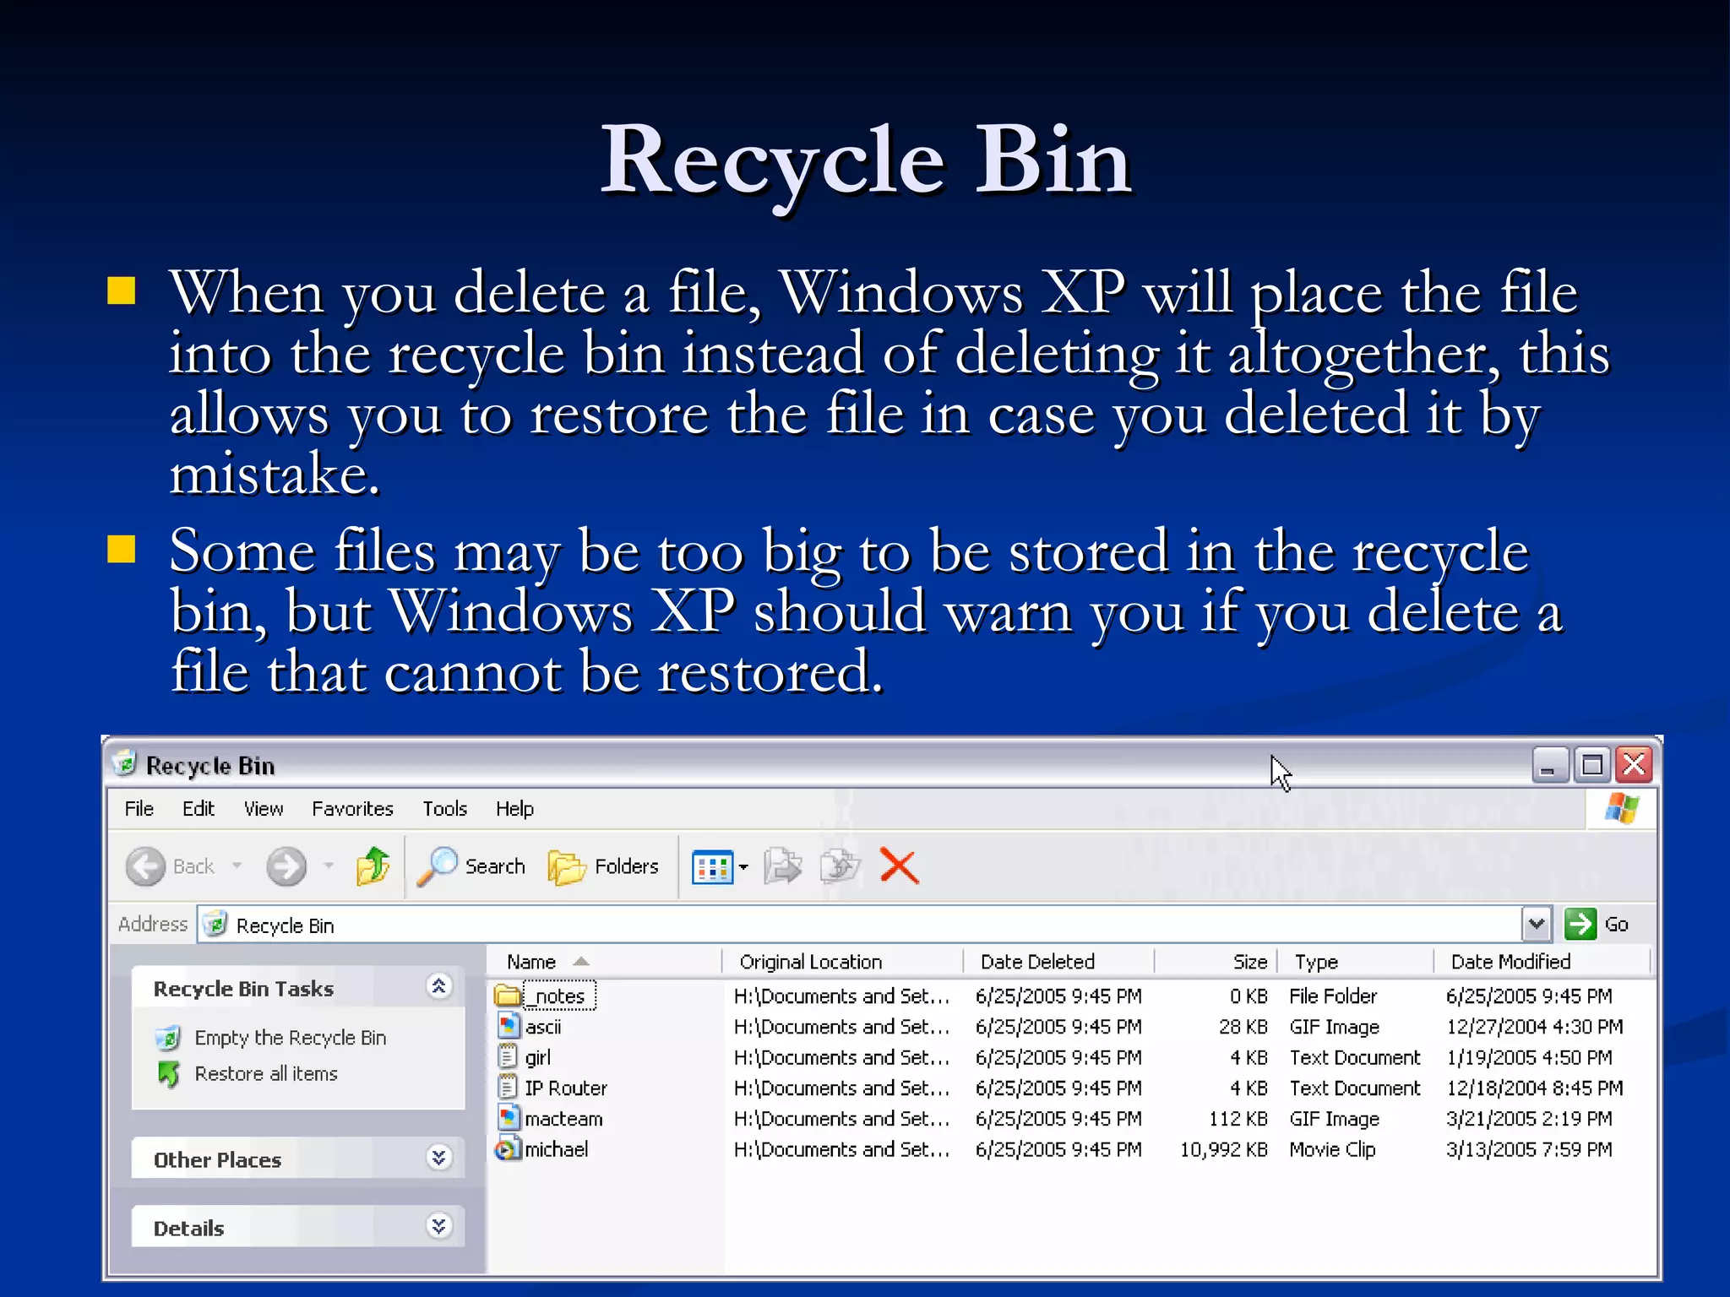
Task: Click the green Go arrow button
Action: (x=1580, y=925)
